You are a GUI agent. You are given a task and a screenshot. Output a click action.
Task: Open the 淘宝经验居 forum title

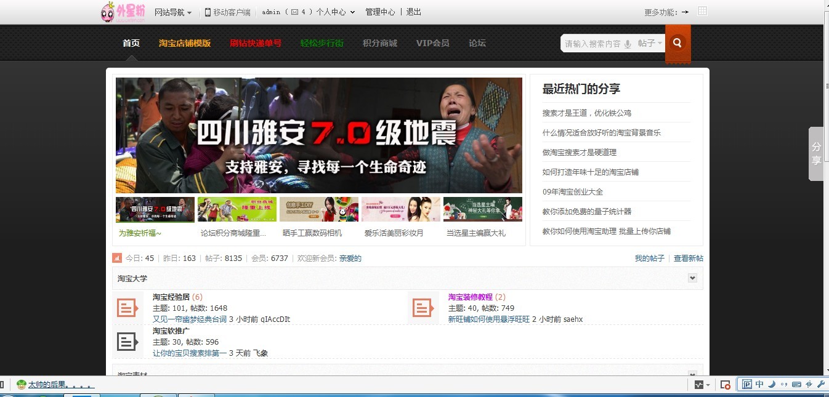coord(171,297)
